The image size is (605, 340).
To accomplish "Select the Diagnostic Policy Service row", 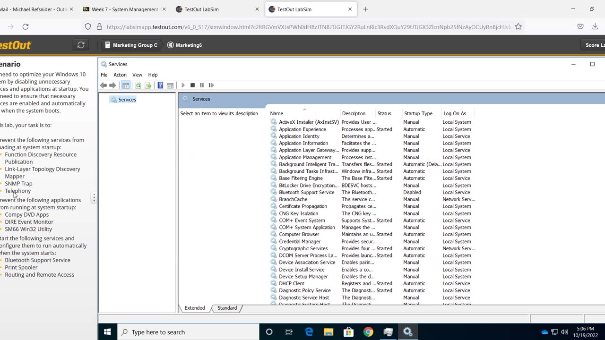I will point(372,290).
